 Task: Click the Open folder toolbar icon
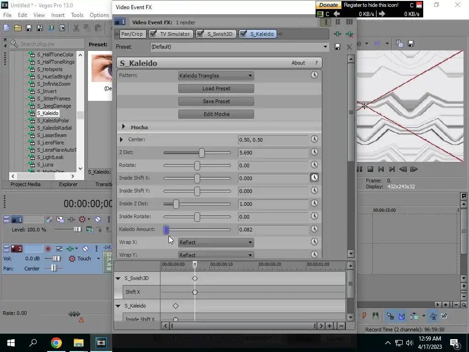point(18,28)
